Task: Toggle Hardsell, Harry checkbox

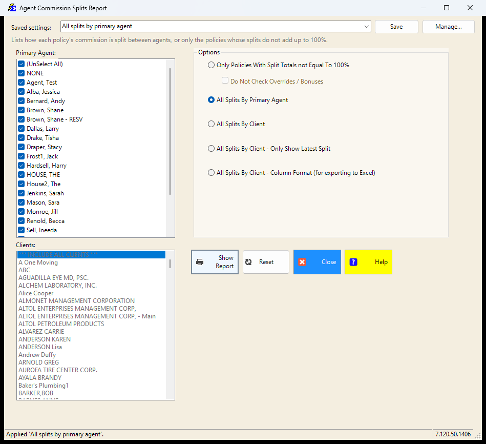Action: 21,166
